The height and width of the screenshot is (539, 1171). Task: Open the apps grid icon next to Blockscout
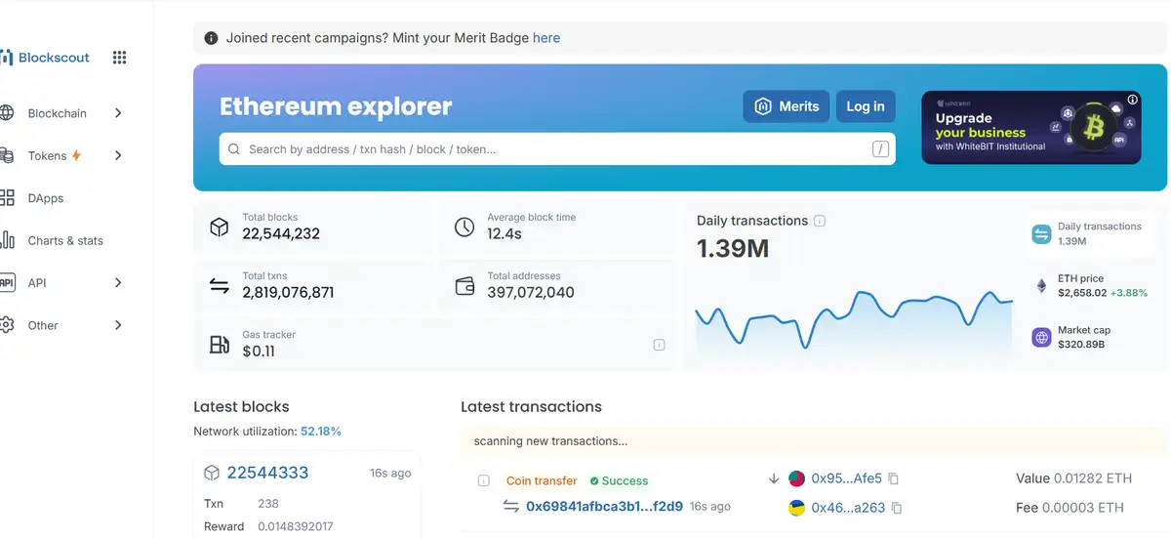point(119,58)
